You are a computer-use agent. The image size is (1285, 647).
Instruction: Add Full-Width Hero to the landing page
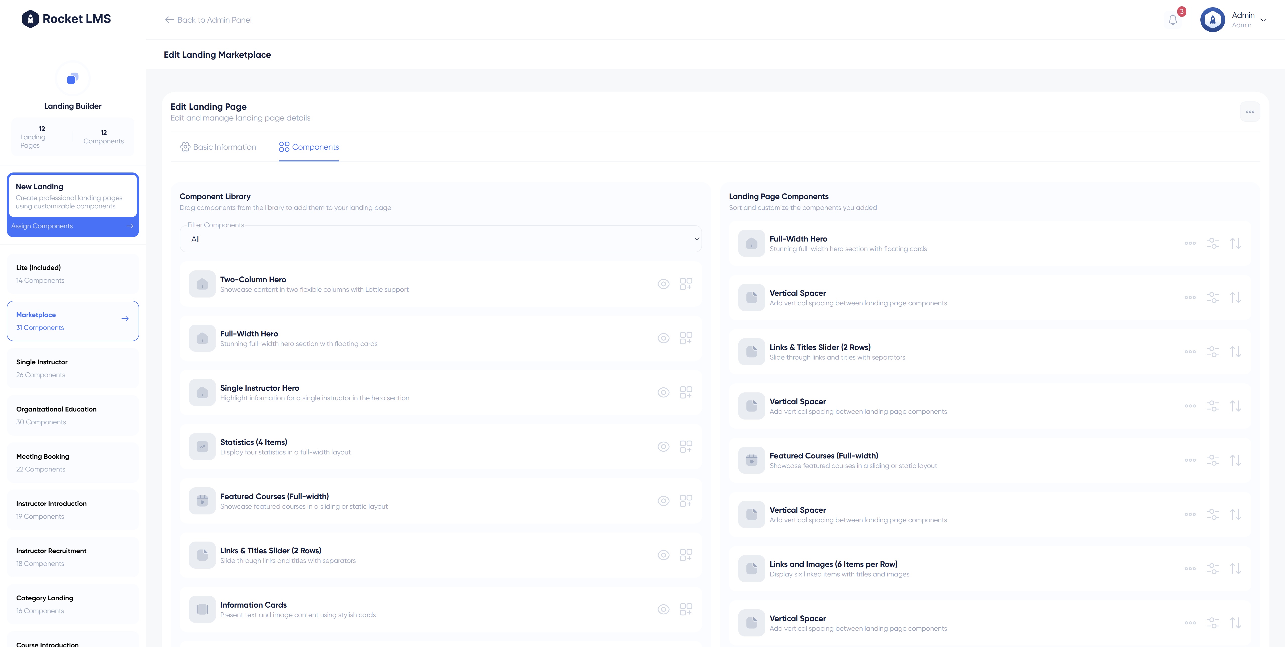coord(686,338)
